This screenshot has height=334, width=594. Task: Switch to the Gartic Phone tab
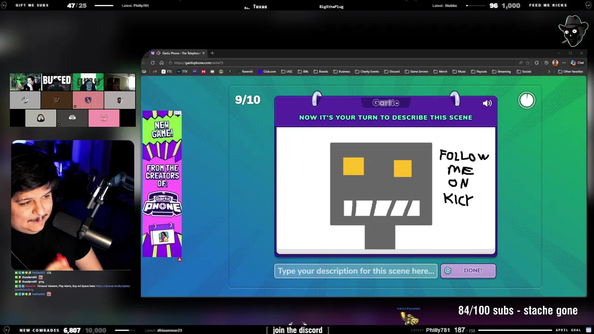(x=178, y=53)
